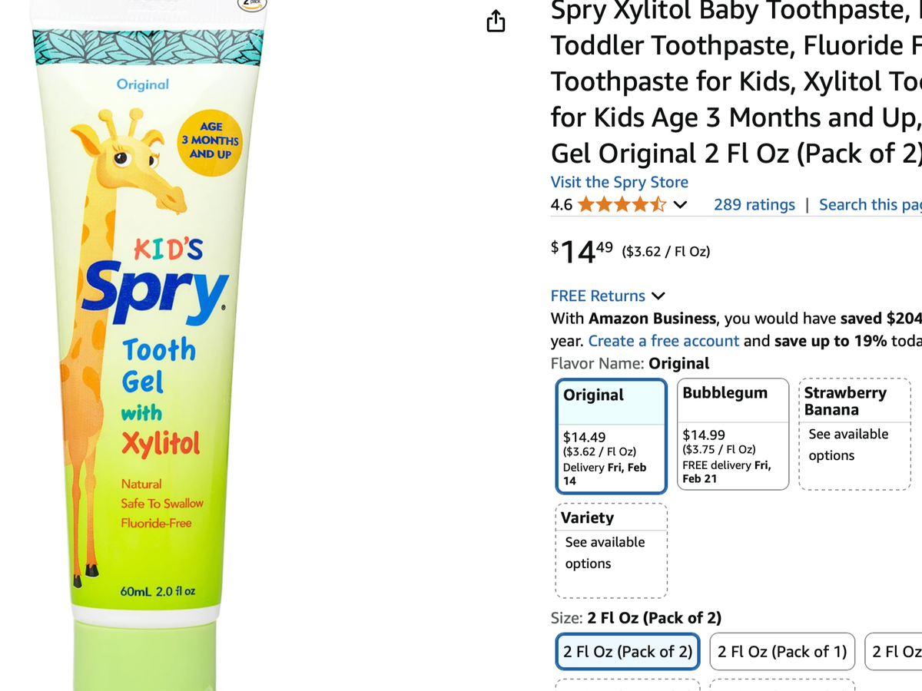The image size is (922, 691).
Task: Open the 289 ratings link
Action: [x=754, y=205]
